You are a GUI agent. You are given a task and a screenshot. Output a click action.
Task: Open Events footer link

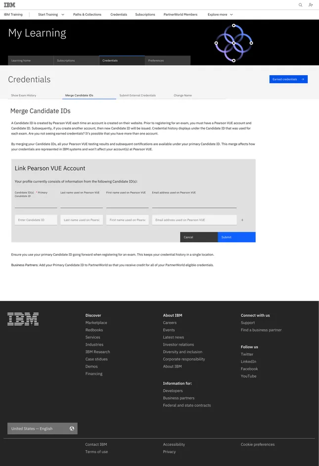pyautogui.click(x=169, y=330)
